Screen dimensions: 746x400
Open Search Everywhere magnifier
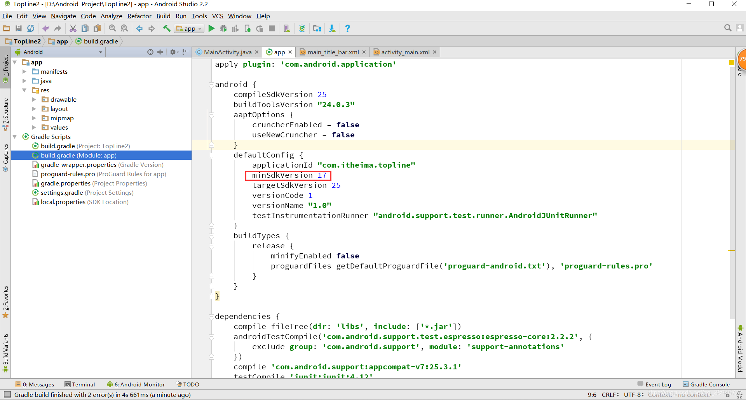[x=727, y=28]
